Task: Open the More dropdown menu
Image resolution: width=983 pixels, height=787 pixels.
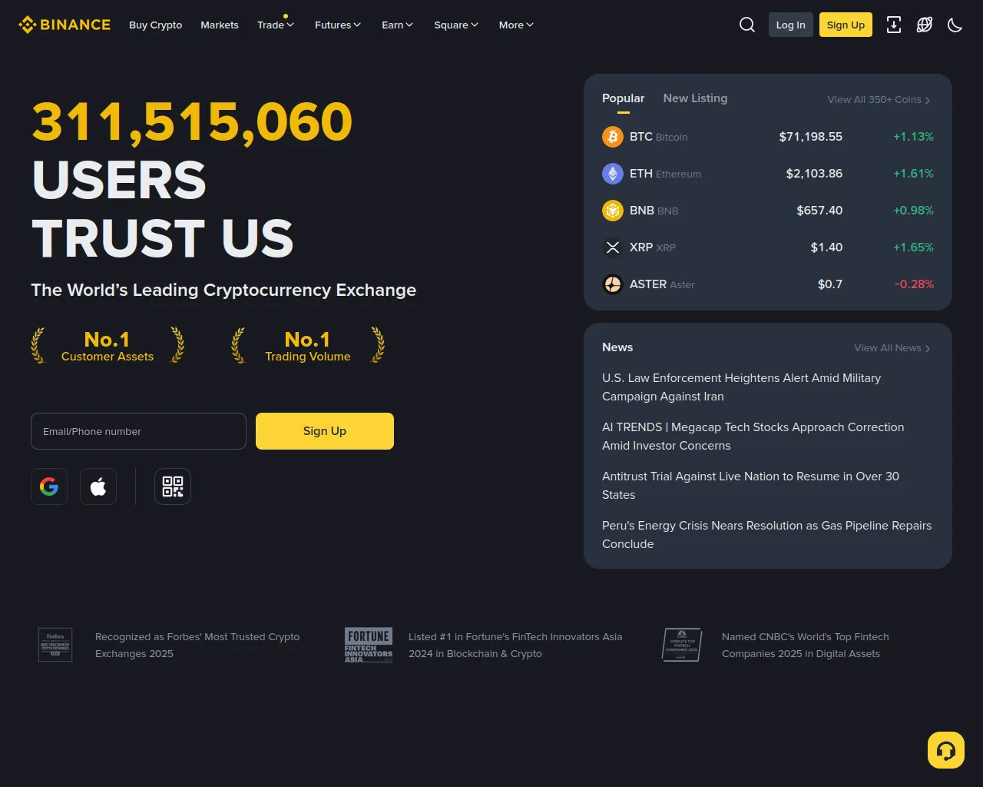Action: point(516,25)
